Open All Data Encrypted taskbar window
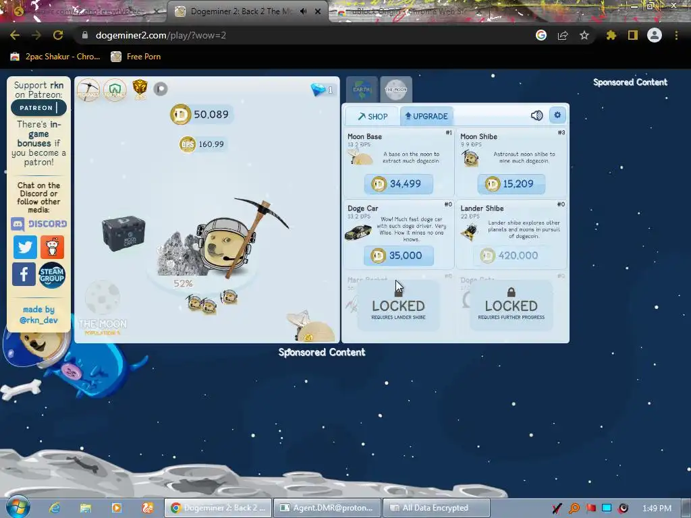691x518 pixels. pyautogui.click(x=437, y=508)
